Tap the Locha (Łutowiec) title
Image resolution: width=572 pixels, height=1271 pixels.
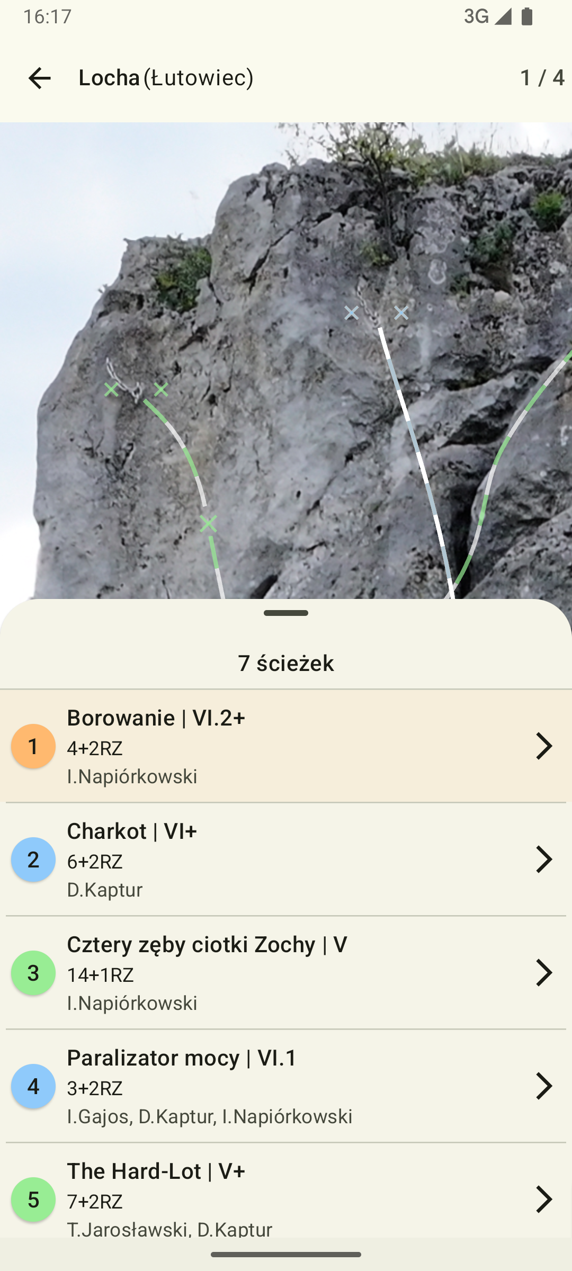(165, 78)
